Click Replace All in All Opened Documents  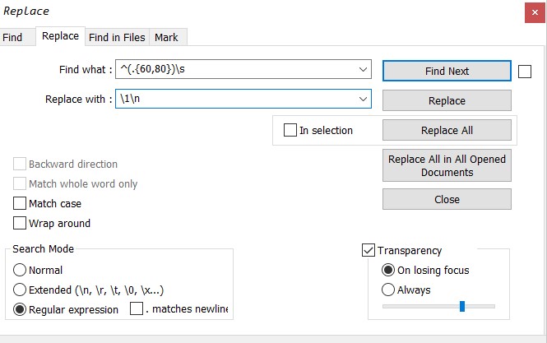point(447,165)
